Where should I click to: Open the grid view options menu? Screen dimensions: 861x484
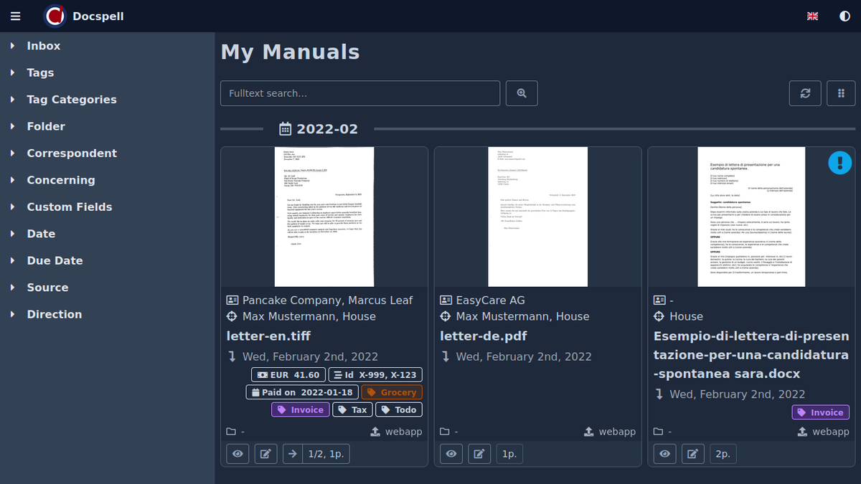click(841, 93)
